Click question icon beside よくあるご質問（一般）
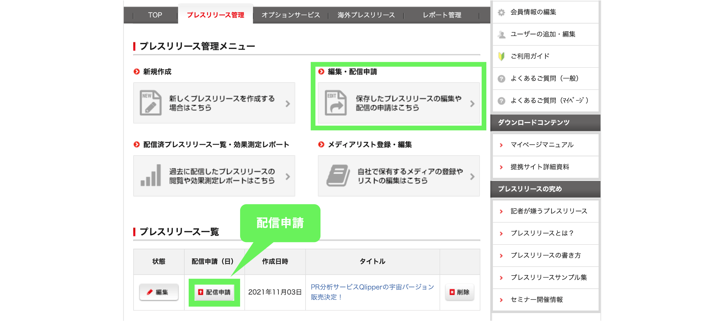Viewport: 725px width, 321px height. (x=501, y=79)
